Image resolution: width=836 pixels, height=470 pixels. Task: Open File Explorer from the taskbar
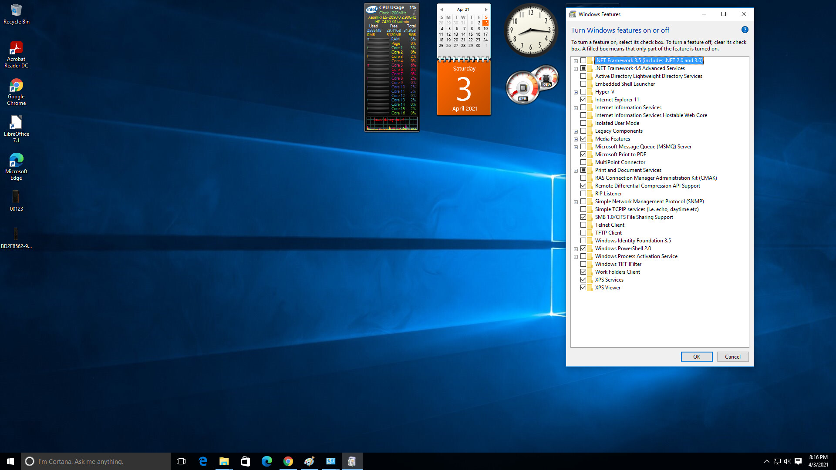[x=224, y=461]
